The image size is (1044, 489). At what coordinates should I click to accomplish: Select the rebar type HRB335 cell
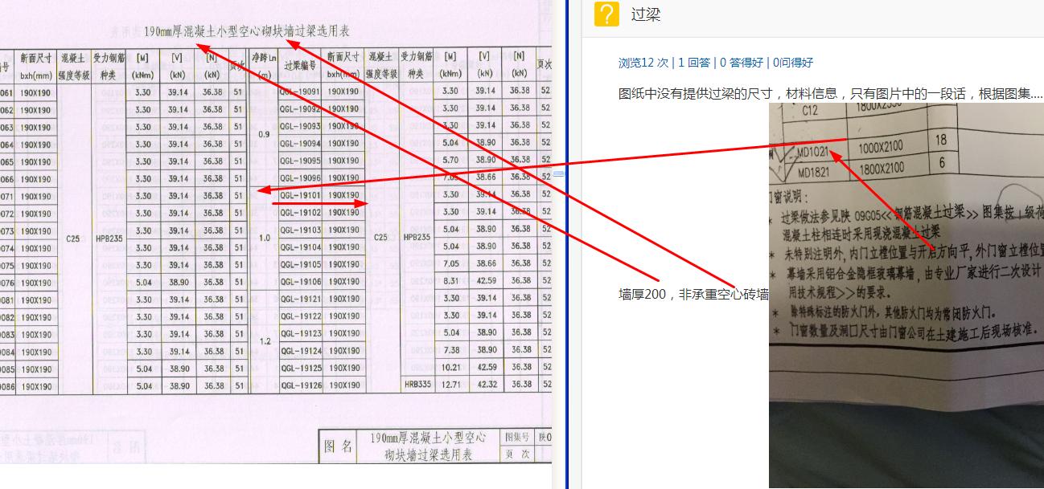coord(417,385)
